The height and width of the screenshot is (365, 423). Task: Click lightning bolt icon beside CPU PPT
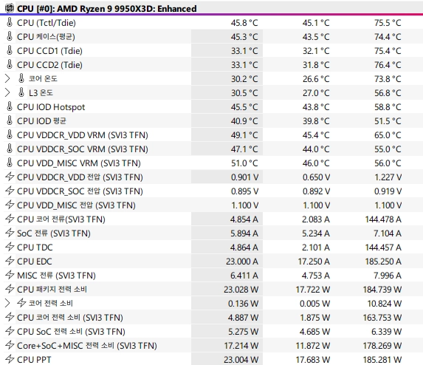(x=10, y=359)
